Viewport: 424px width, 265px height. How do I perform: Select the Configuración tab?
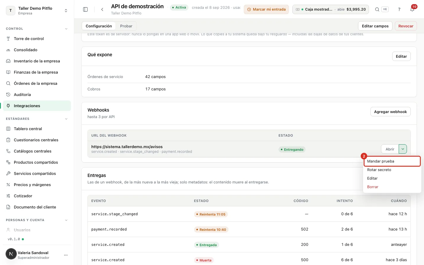coord(99,26)
